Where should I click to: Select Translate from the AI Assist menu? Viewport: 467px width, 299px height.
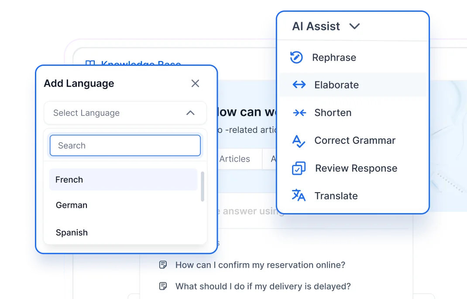pos(336,195)
